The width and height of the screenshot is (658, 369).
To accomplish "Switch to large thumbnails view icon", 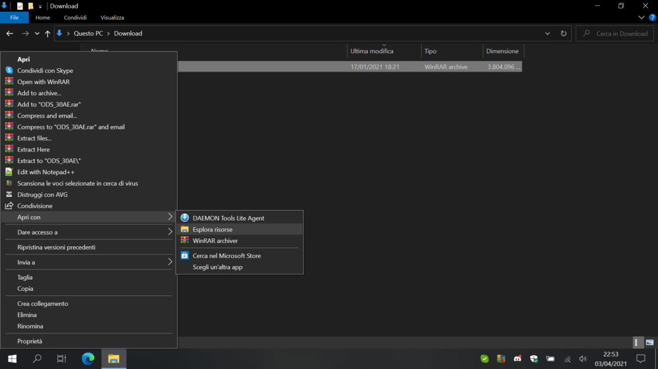I will tap(649, 342).
